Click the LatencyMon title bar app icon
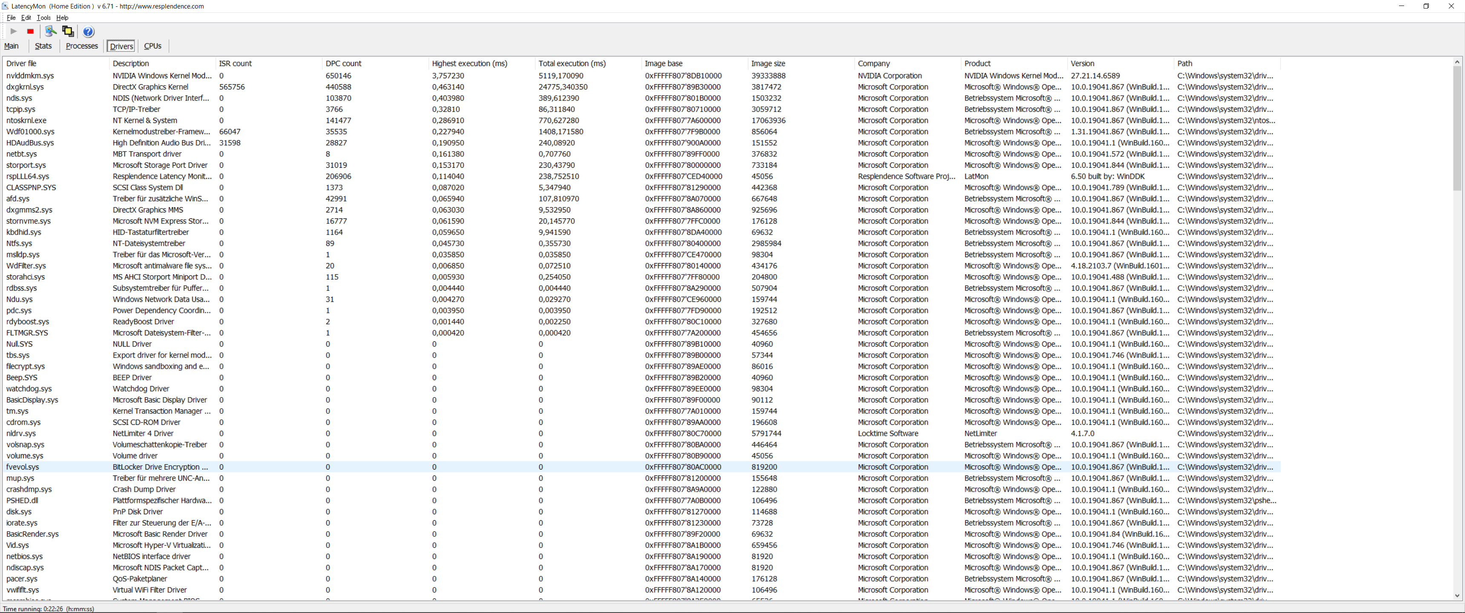The image size is (1465, 613). pyautogui.click(x=5, y=6)
